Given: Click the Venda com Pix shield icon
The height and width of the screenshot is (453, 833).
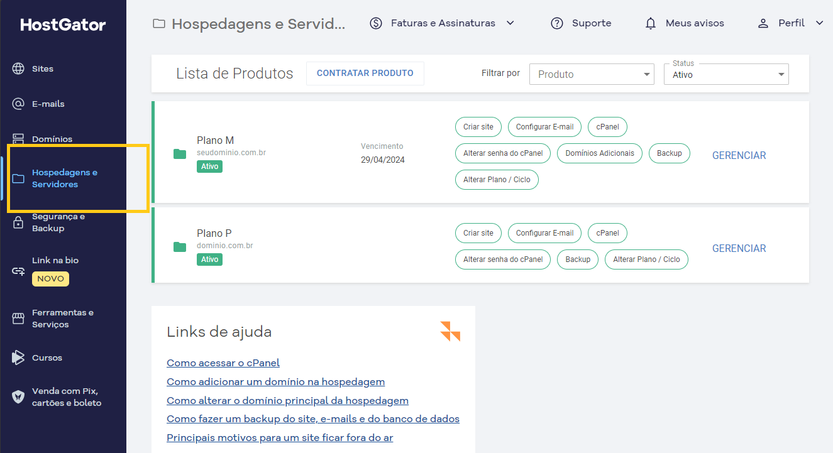Looking at the screenshot, I should [18, 397].
